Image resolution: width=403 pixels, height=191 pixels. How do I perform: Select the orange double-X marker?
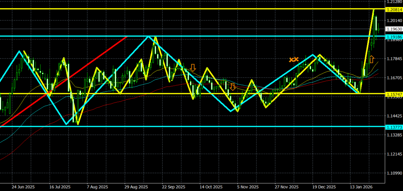294,60
